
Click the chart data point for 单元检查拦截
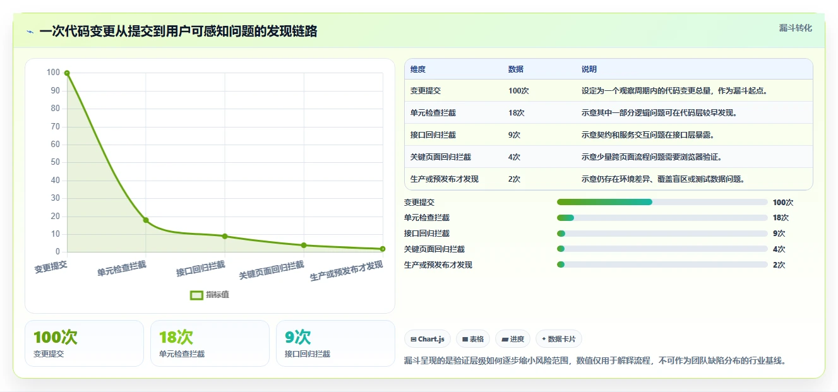pos(146,220)
